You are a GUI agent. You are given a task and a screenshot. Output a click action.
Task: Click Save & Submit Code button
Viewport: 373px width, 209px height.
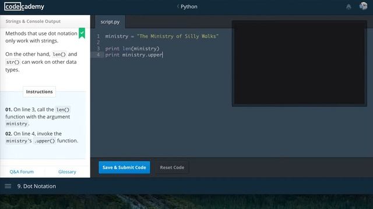[124, 167]
